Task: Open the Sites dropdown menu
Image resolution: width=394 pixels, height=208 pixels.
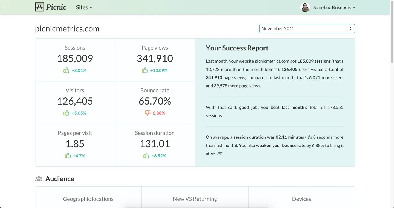Action: 84,7
